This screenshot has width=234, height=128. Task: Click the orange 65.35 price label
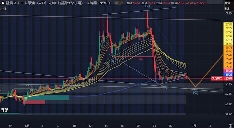229,67
